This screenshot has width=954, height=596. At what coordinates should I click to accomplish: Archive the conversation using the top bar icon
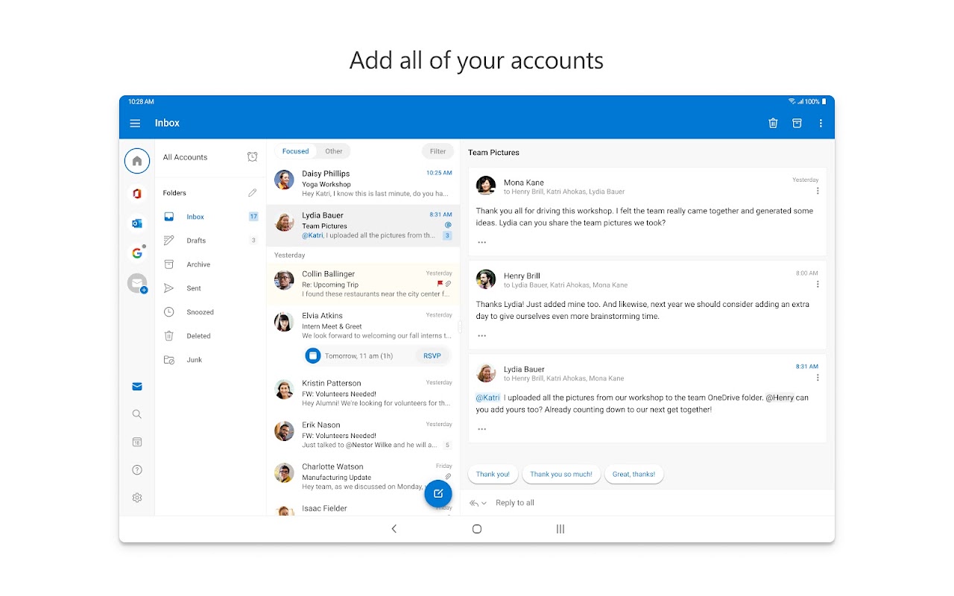[x=797, y=124]
